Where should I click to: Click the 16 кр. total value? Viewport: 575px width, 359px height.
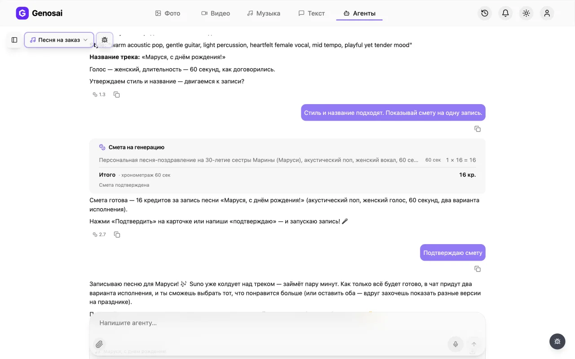[467, 175]
